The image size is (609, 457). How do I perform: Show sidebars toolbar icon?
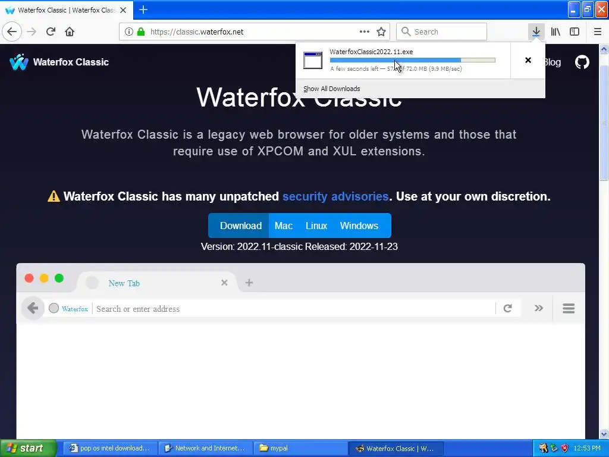(575, 32)
